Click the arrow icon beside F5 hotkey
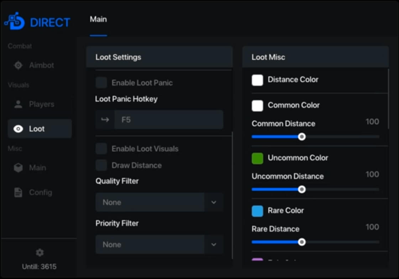Screen dimensions: 399x279 (105, 120)
